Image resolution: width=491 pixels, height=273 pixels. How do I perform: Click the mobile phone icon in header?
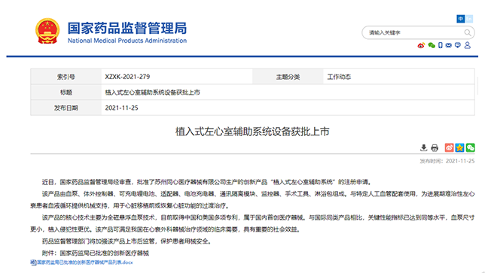(x=441, y=45)
